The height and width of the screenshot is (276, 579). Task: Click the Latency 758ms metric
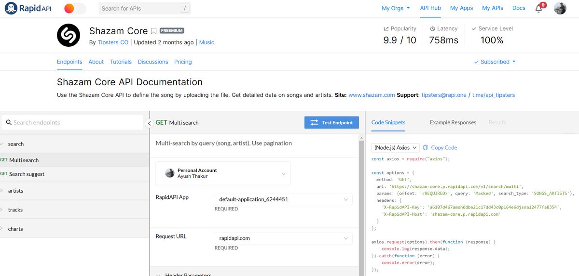tap(443, 35)
